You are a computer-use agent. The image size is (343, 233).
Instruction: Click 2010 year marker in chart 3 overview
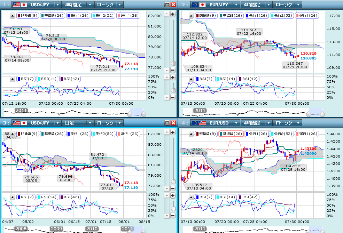pyautogui.click(x=92, y=228)
